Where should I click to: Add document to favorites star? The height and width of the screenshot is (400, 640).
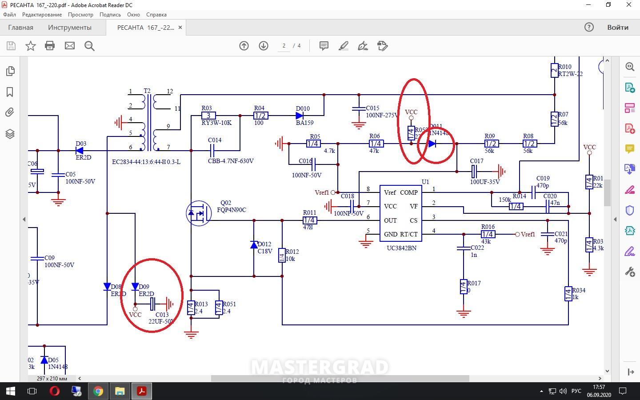pos(31,46)
